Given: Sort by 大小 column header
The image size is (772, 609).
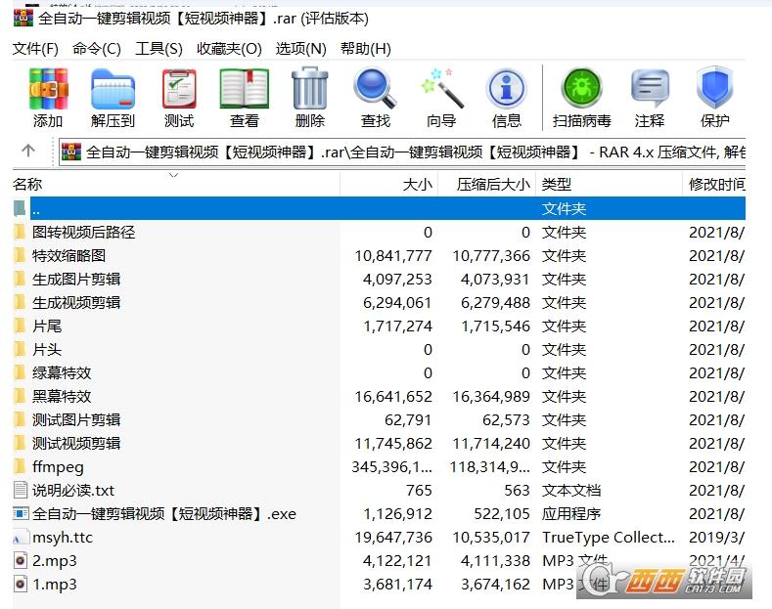Looking at the screenshot, I should (x=389, y=184).
